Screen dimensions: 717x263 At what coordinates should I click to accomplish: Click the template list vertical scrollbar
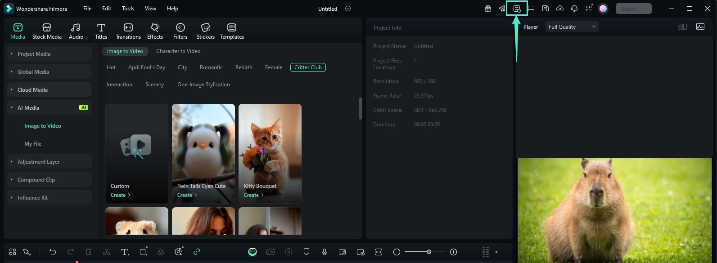click(360, 108)
